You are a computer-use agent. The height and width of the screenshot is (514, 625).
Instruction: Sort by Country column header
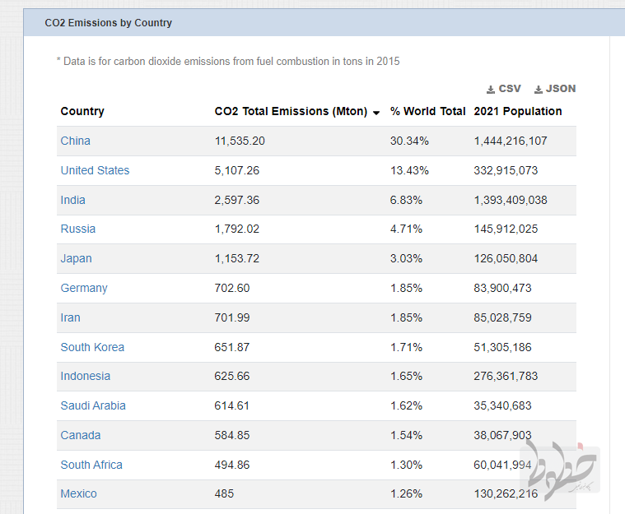[82, 111]
